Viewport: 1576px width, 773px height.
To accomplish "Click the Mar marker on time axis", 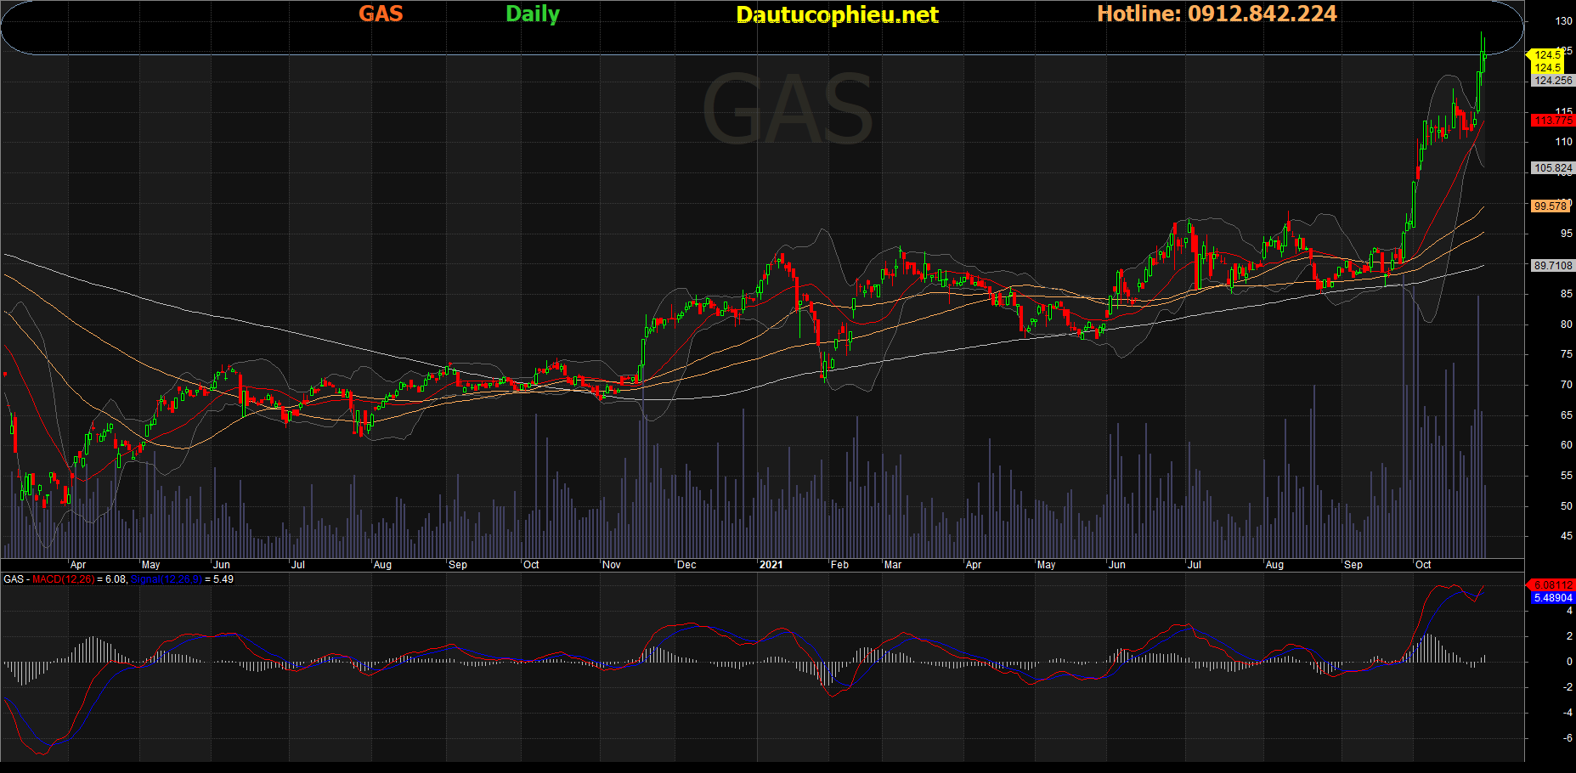I will [893, 565].
